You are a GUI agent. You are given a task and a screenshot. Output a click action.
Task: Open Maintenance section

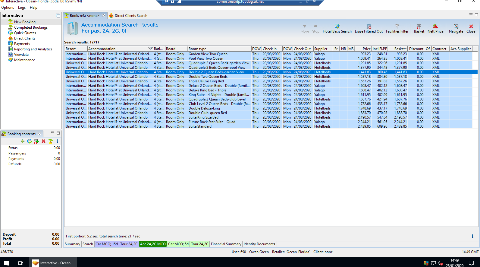pos(24,60)
